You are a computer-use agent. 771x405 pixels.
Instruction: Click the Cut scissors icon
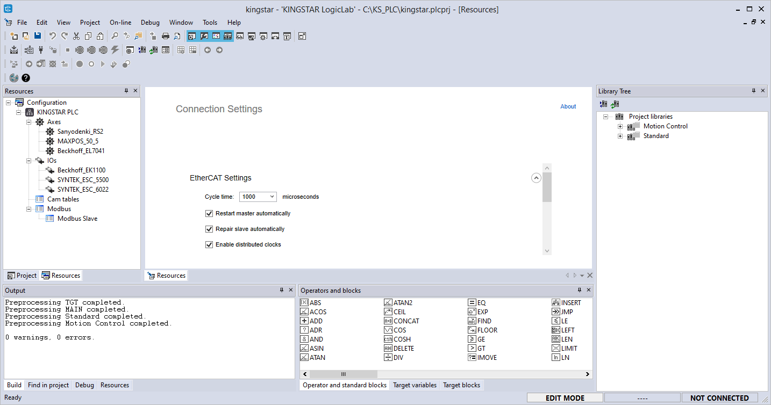[76, 36]
